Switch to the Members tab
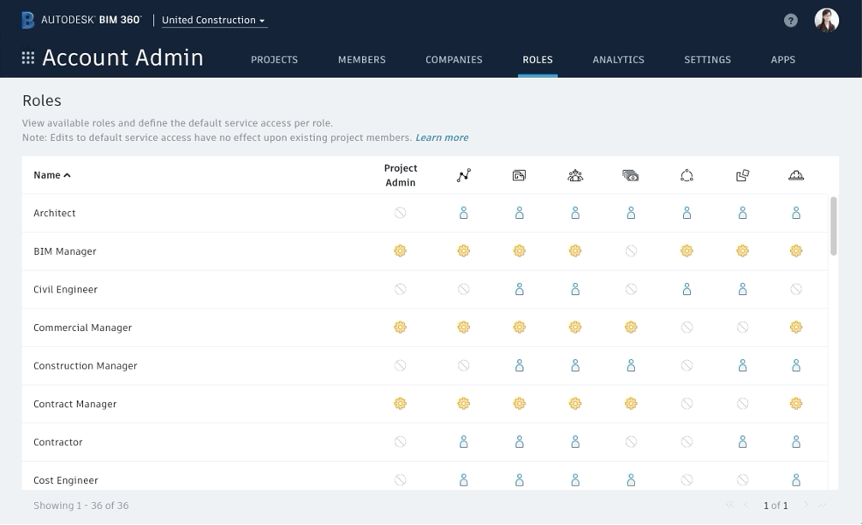This screenshot has width=862, height=525. tap(361, 60)
